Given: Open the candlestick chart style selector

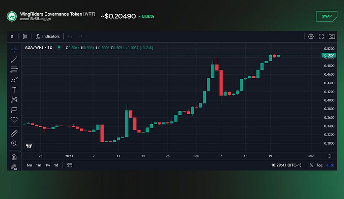Looking at the screenshot, I should (x=25, y=36).
